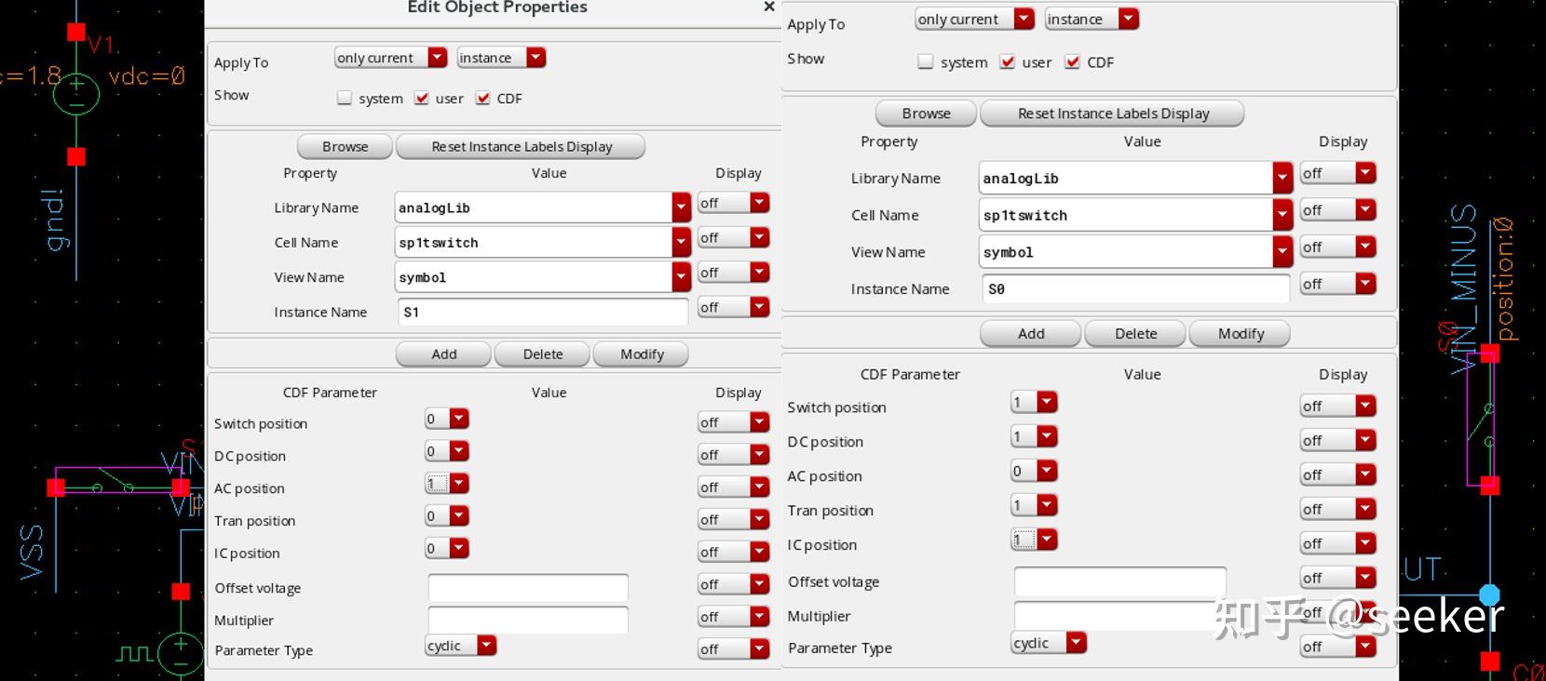
Task: Click the Instance Name field containing S1
Action: [x=542, y=312]
